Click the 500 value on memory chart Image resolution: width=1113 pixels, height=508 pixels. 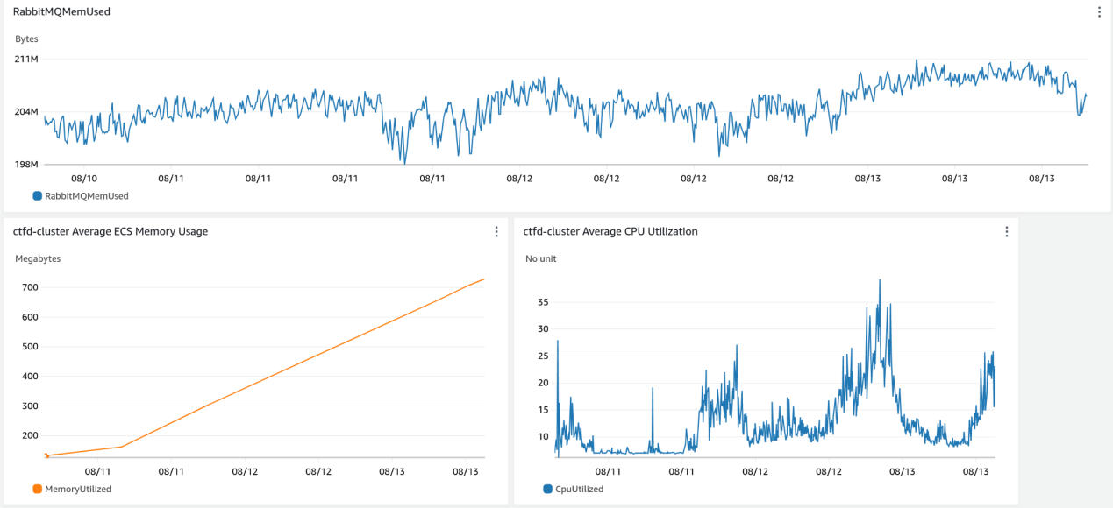31,347
